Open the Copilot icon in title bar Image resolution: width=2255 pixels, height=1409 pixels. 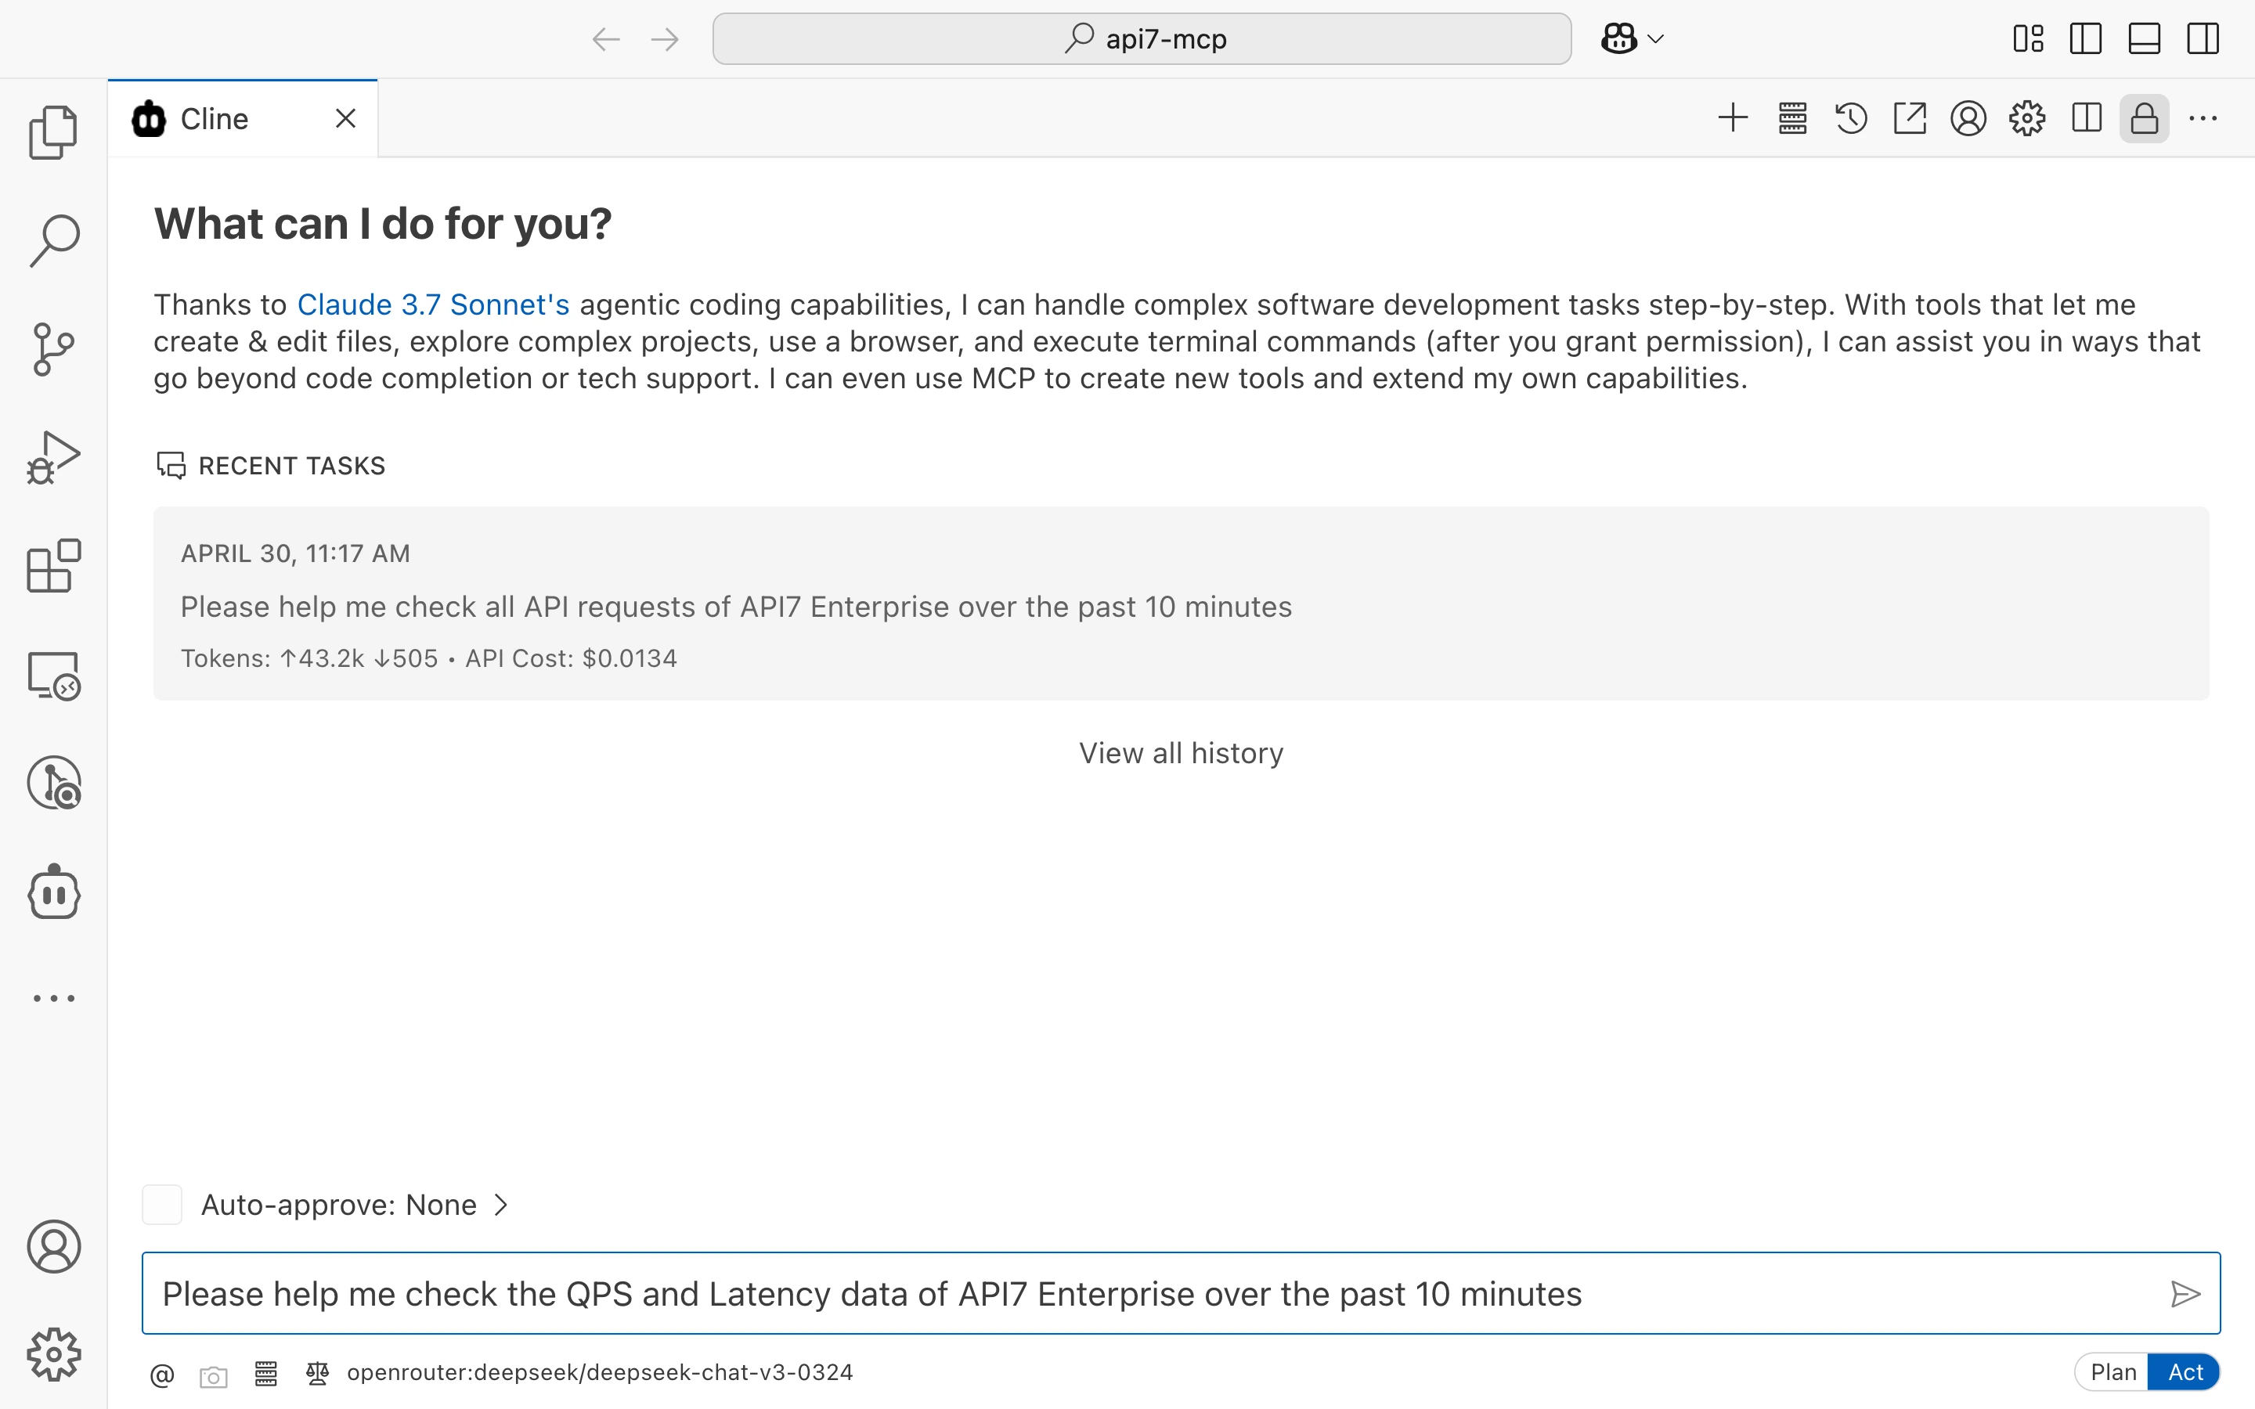point(1618,39)
